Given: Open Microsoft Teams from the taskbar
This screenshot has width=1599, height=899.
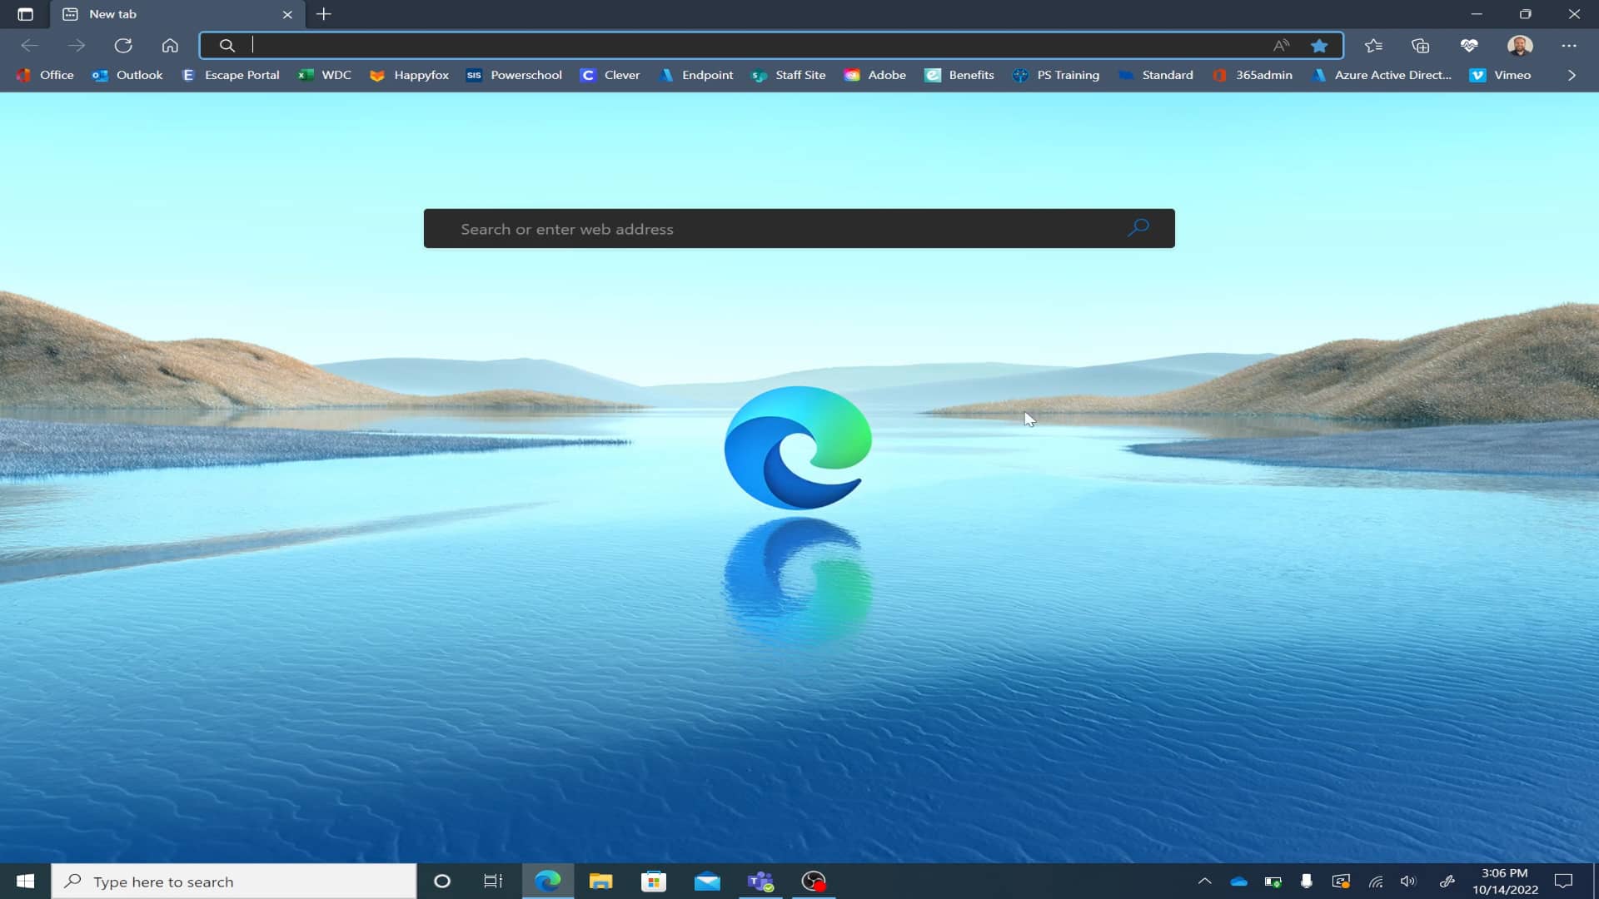Looking at the screenshot, I should pyautogui.click(x=760, y=882).
